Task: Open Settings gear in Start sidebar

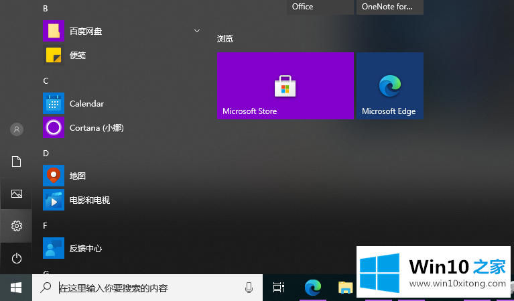Action: 16,226
